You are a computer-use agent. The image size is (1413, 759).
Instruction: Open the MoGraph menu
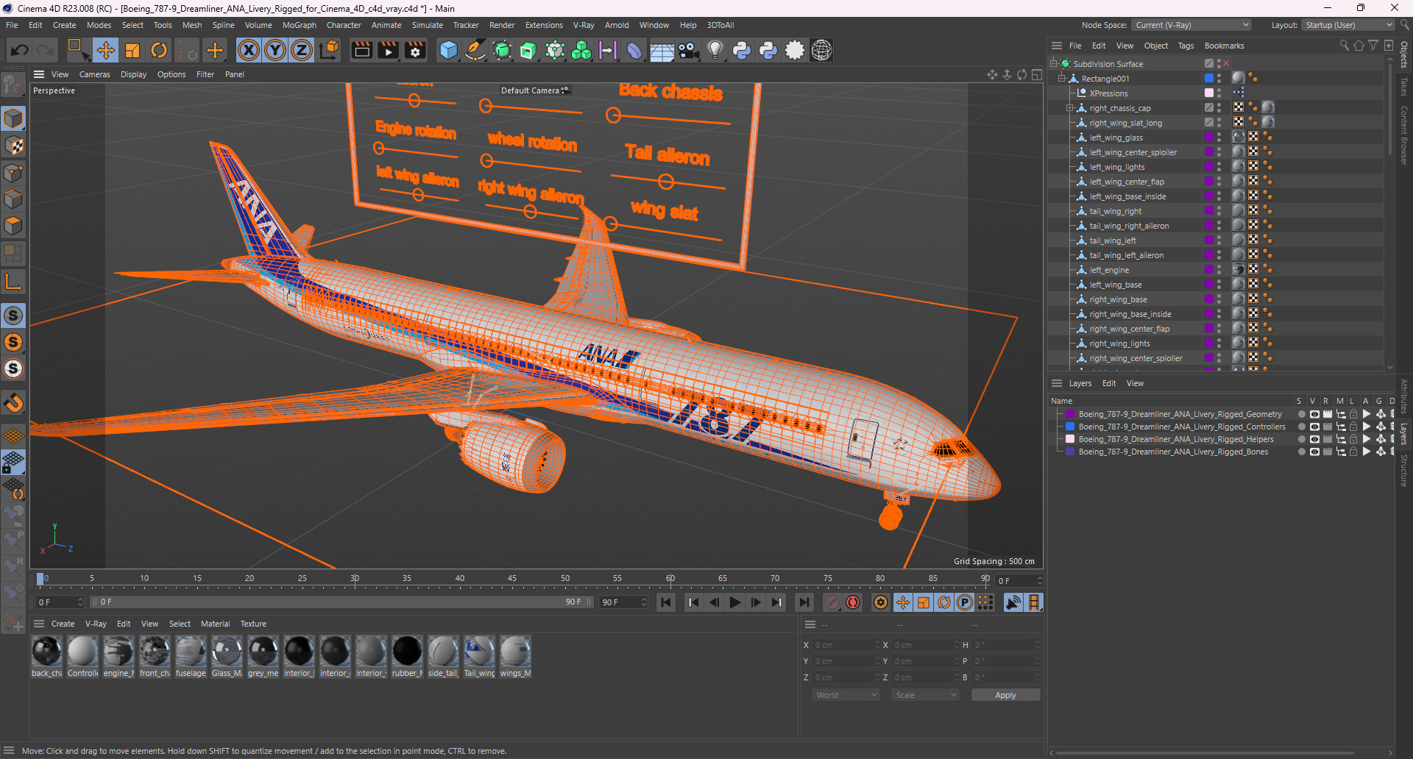click(x=300, y=25)
